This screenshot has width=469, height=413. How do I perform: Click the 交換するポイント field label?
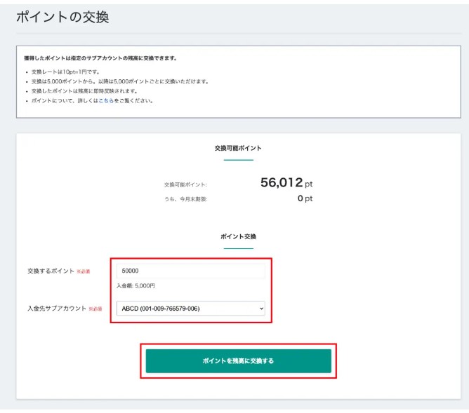point(51,271)
